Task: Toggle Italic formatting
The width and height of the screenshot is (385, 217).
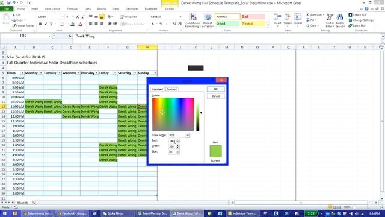Action: 46,24
